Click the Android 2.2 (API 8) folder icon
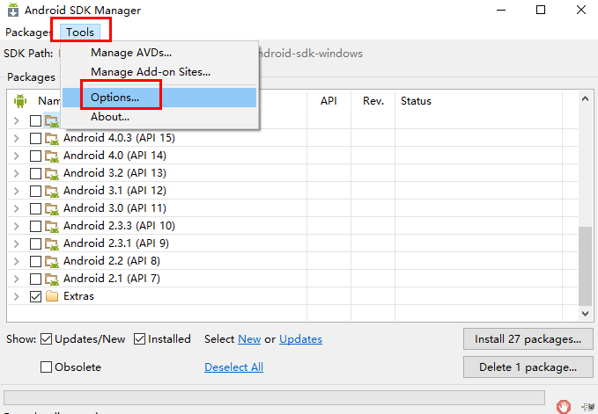 (x=52, y=261)
